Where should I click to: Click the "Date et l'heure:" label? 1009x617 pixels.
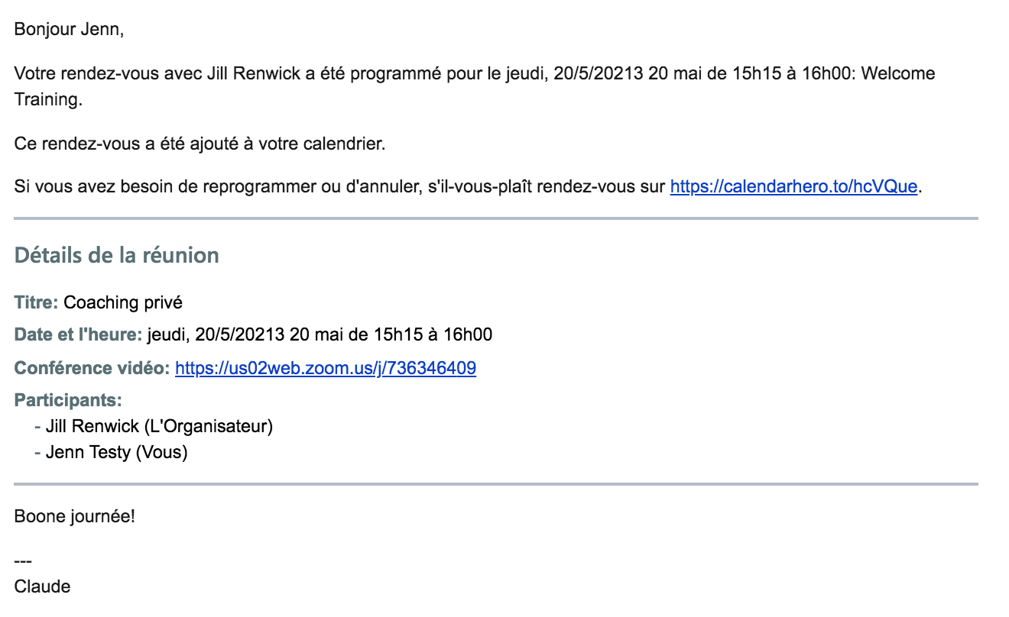pyautogui.click(x=78, y=334)
